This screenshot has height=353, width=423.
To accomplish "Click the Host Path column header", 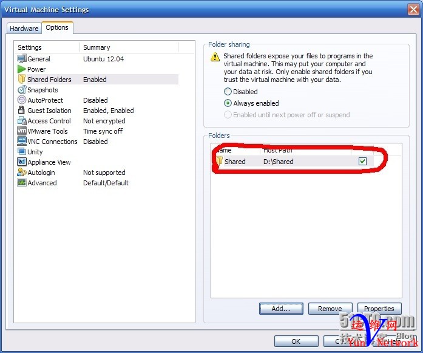I will (305, 150).
